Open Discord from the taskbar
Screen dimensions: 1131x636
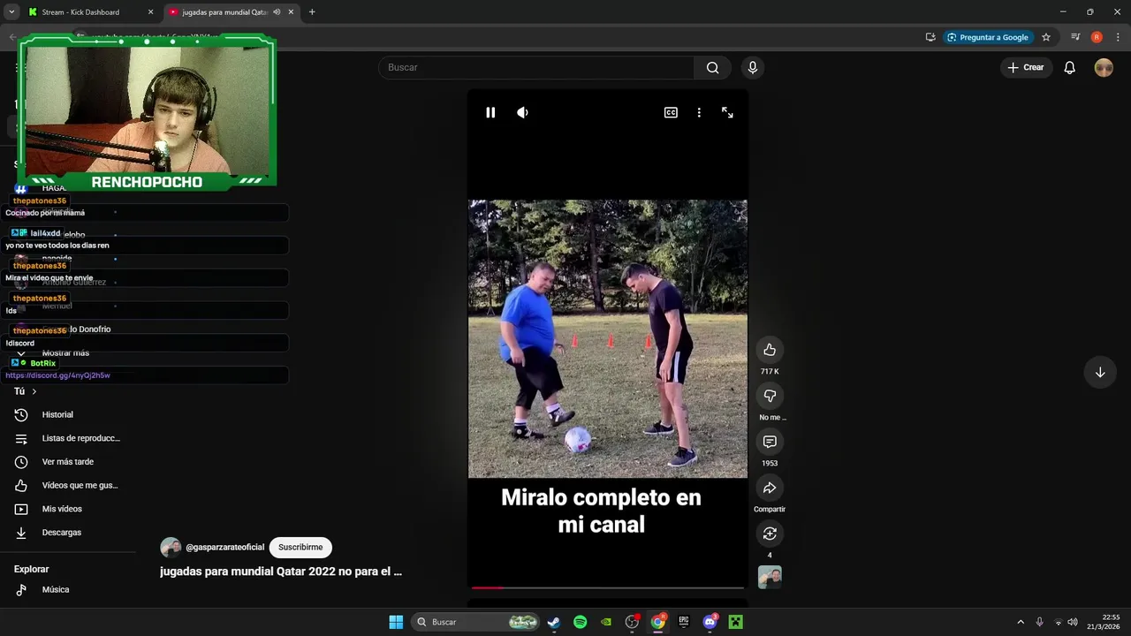[710, 622]
